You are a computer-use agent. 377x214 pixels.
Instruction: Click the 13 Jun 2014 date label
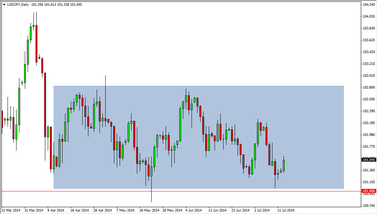[x=217, y=210]
